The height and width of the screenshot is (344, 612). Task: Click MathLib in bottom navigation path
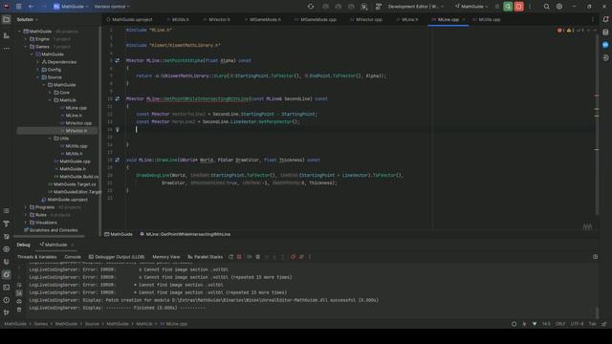[144, 324]
